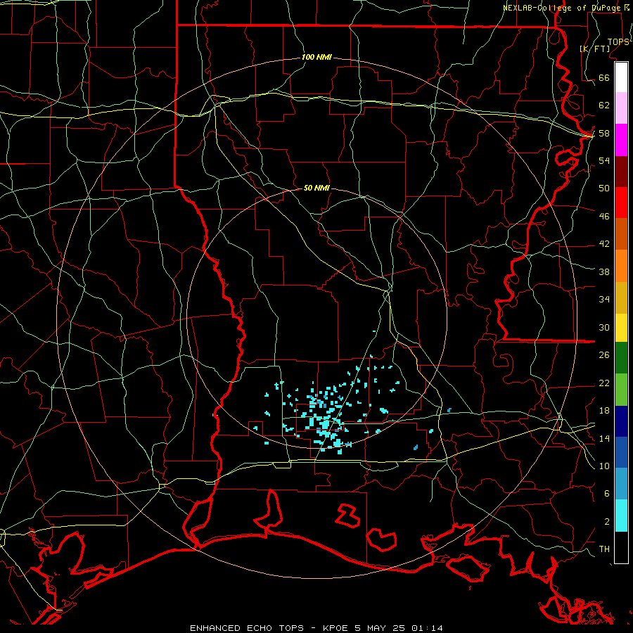Click the legend value "18"

pos(604,411)
